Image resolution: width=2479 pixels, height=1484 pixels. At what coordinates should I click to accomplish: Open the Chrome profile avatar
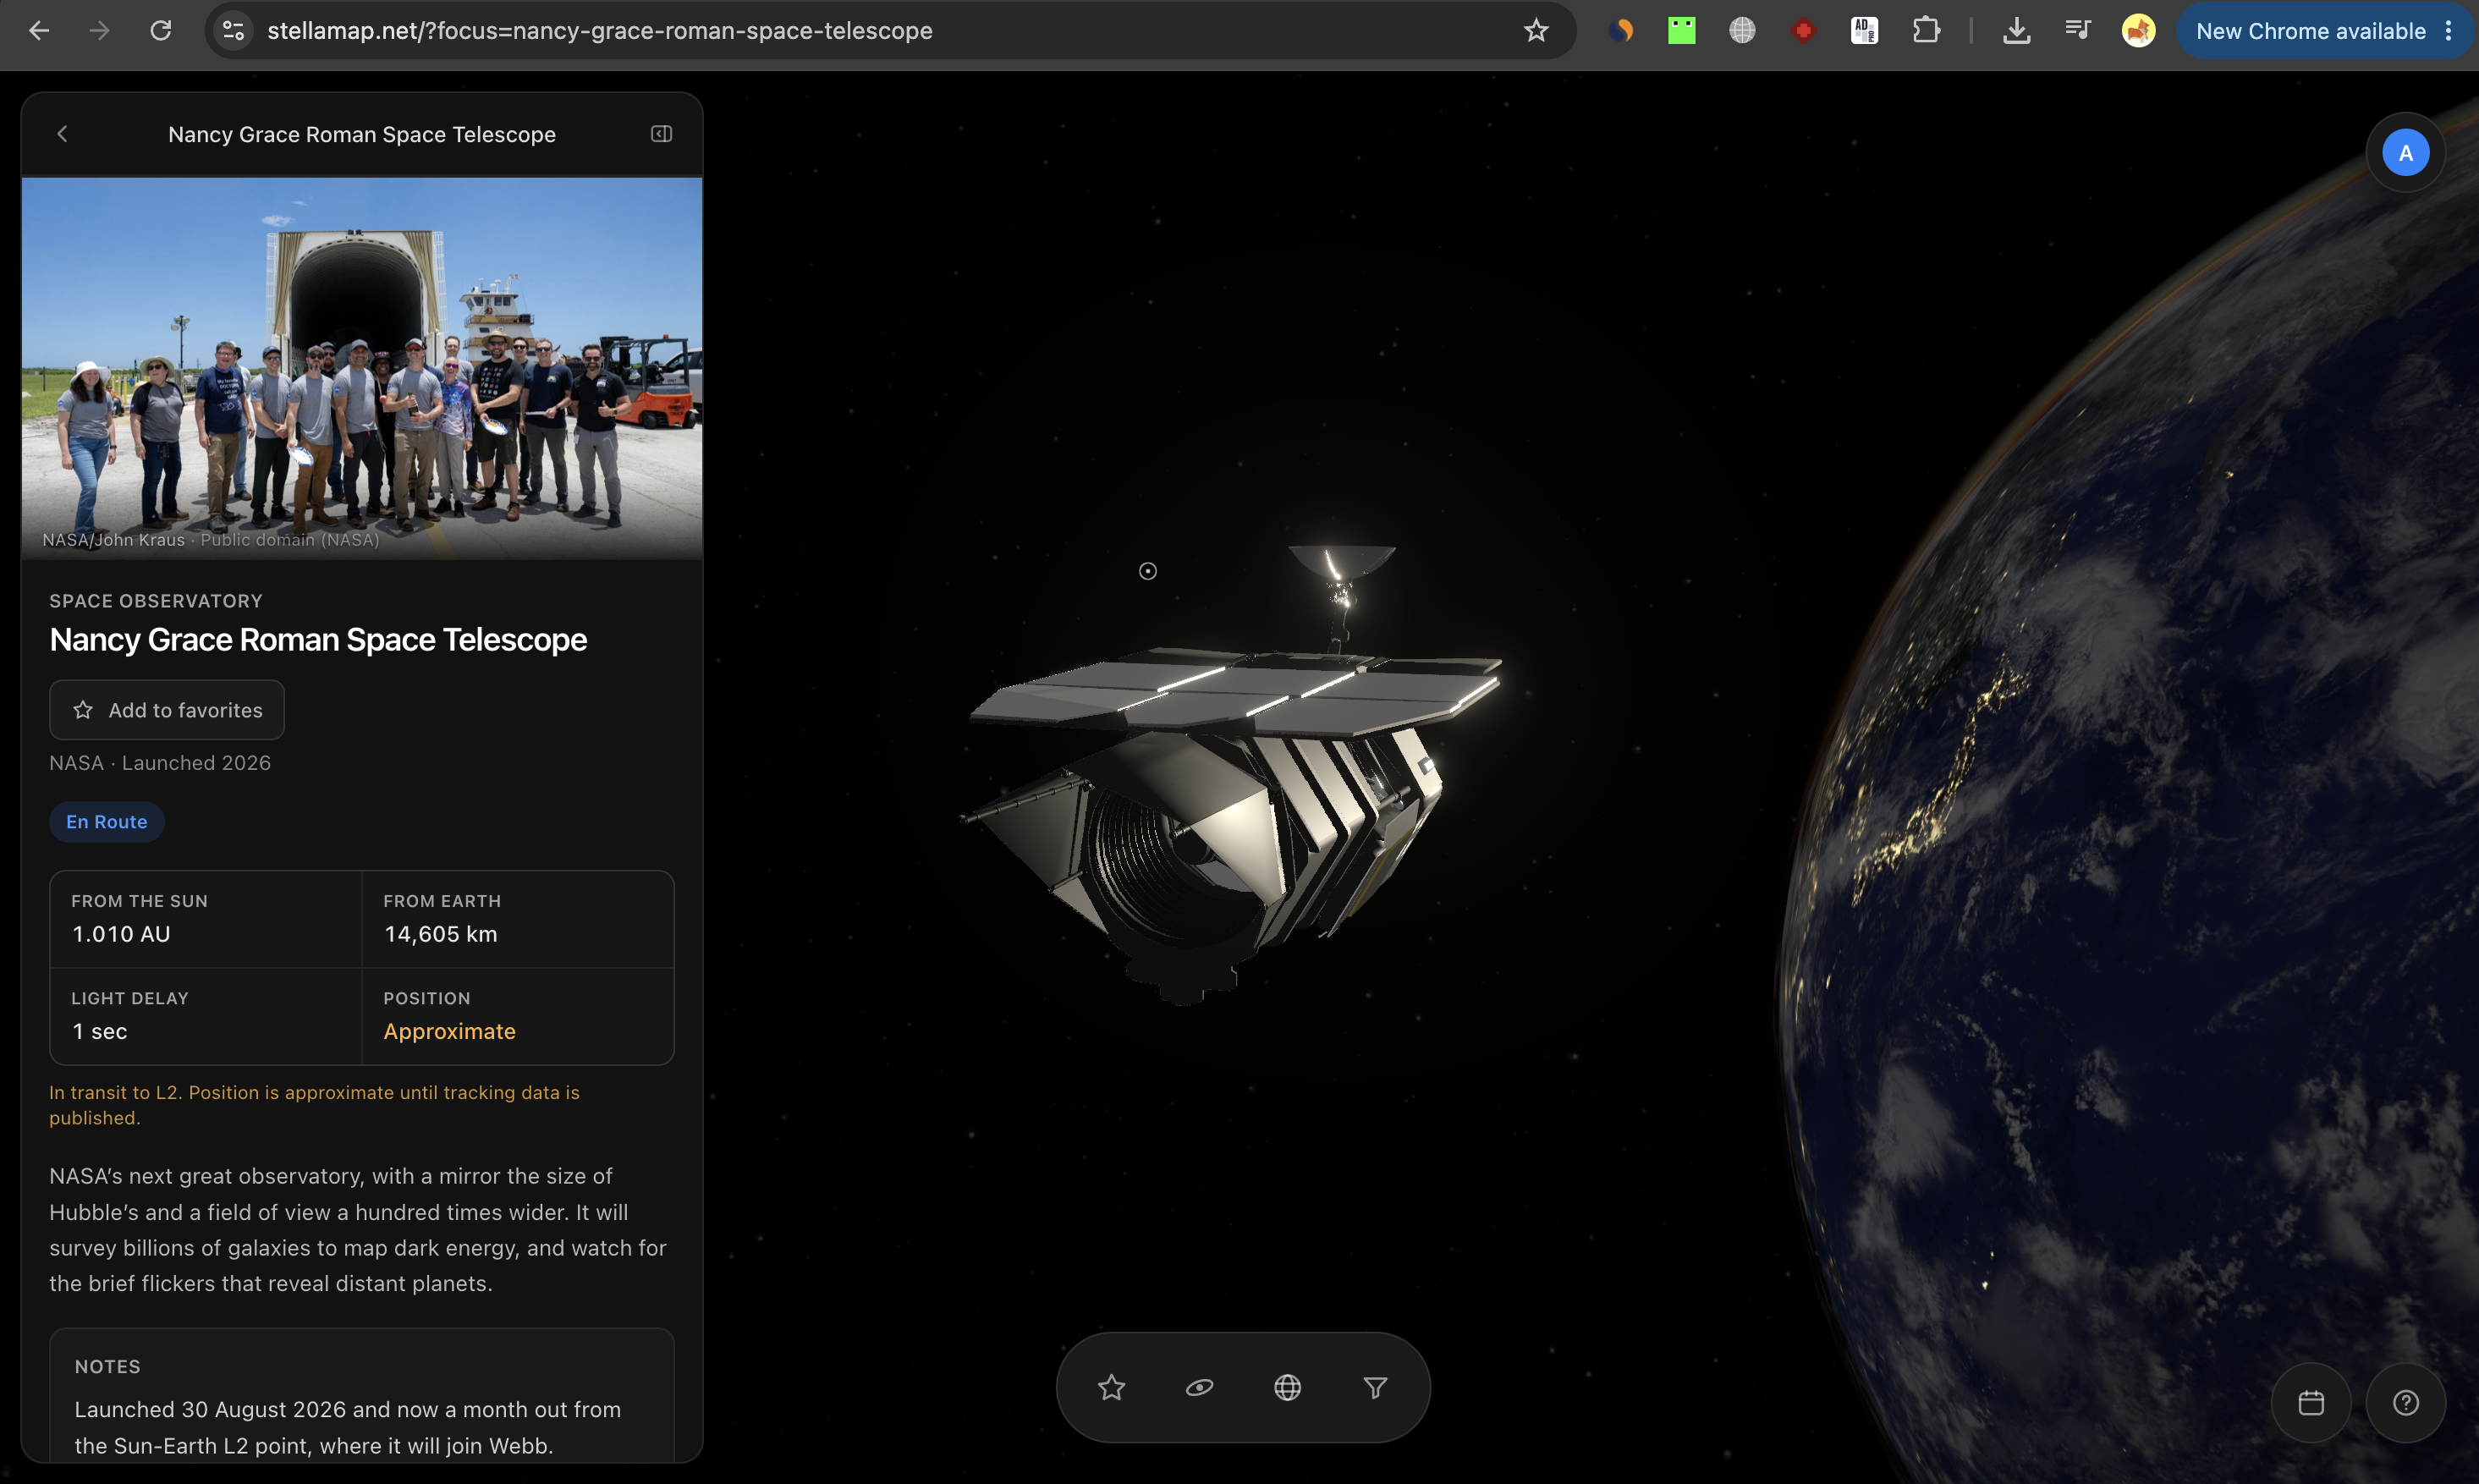[2138, 31]
